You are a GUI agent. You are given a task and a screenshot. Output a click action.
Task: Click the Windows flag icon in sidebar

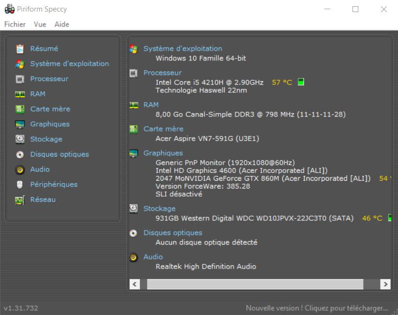tap(20, 64)
